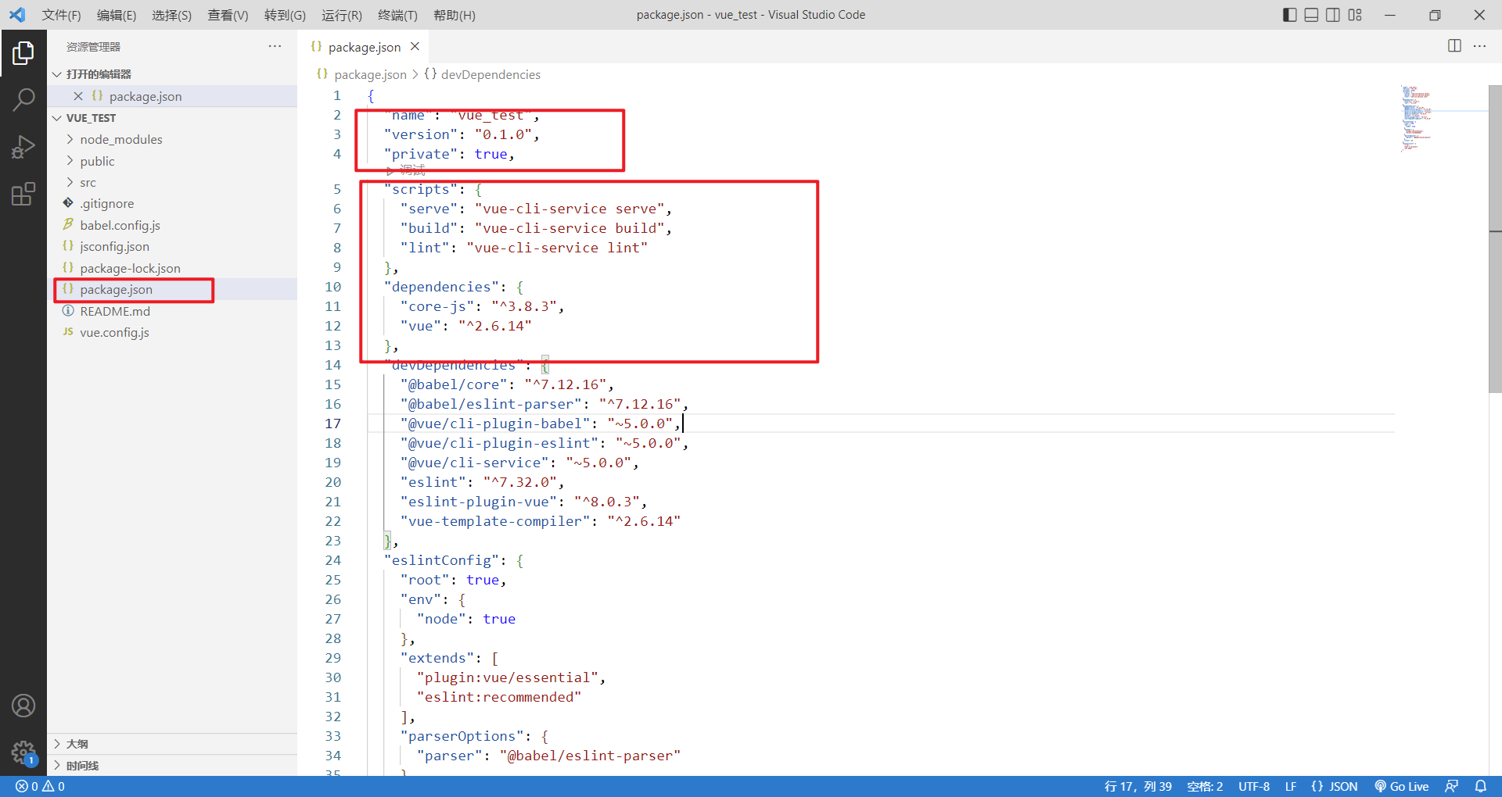This screenshot has width=1502, height=797.
Task: Open README.md file
Action: coord(172,311)
